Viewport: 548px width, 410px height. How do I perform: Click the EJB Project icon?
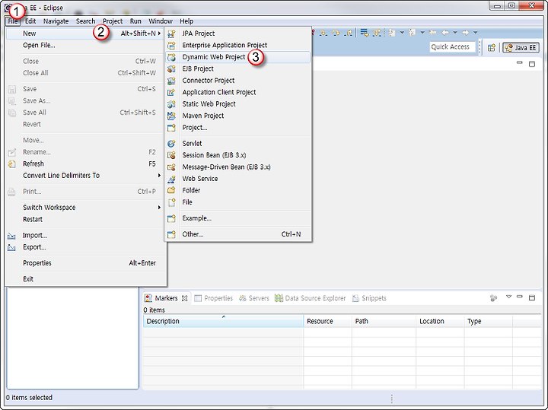click(171, 68)
